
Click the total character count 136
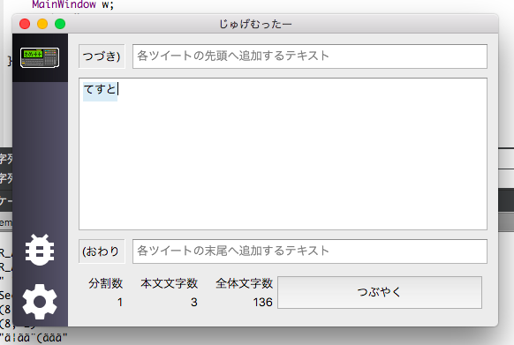(262, 302)
